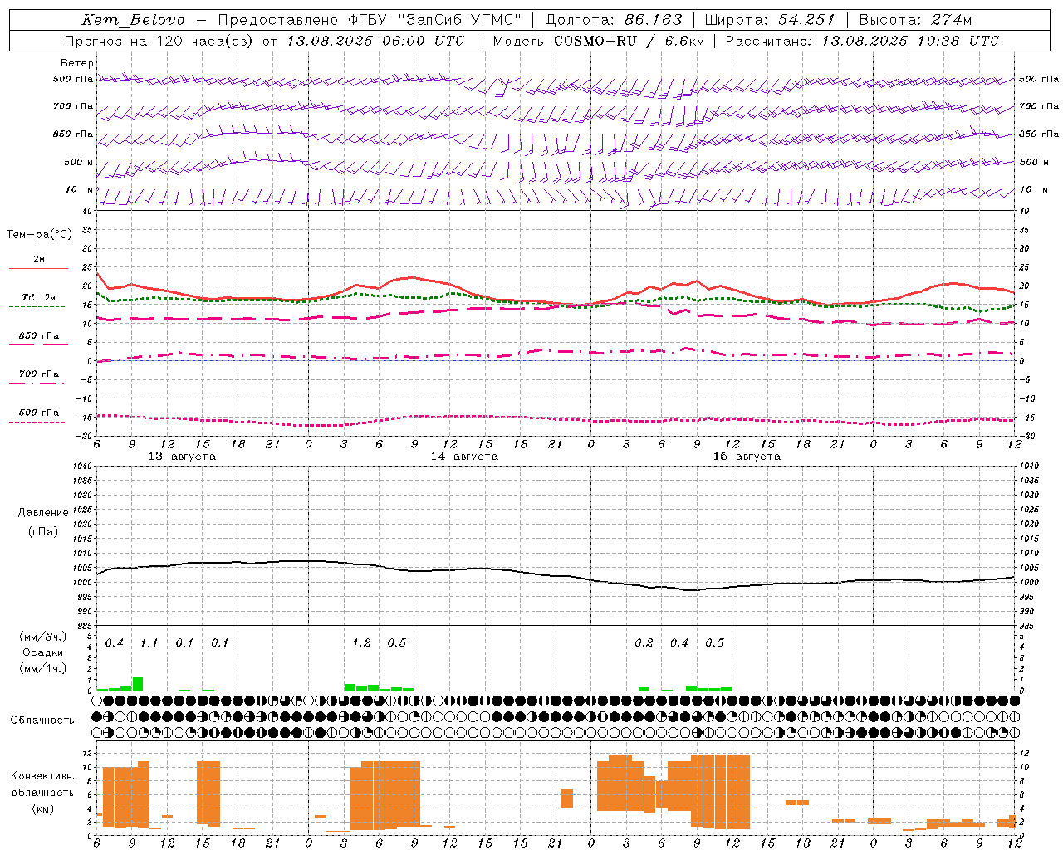The width and height of the screenshot is (1063, 850).
Task: Click the red 2м temperature legend line
Action: pos(38,268)
